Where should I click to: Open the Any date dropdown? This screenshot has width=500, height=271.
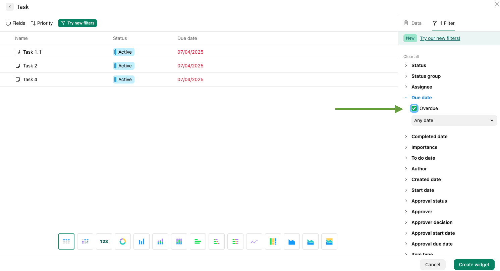click(x=454, y=120)
